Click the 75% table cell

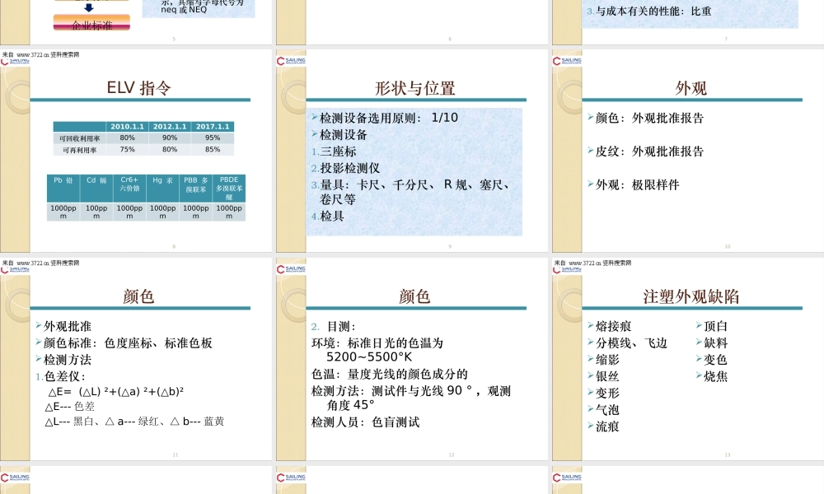[x=127, y=150]
